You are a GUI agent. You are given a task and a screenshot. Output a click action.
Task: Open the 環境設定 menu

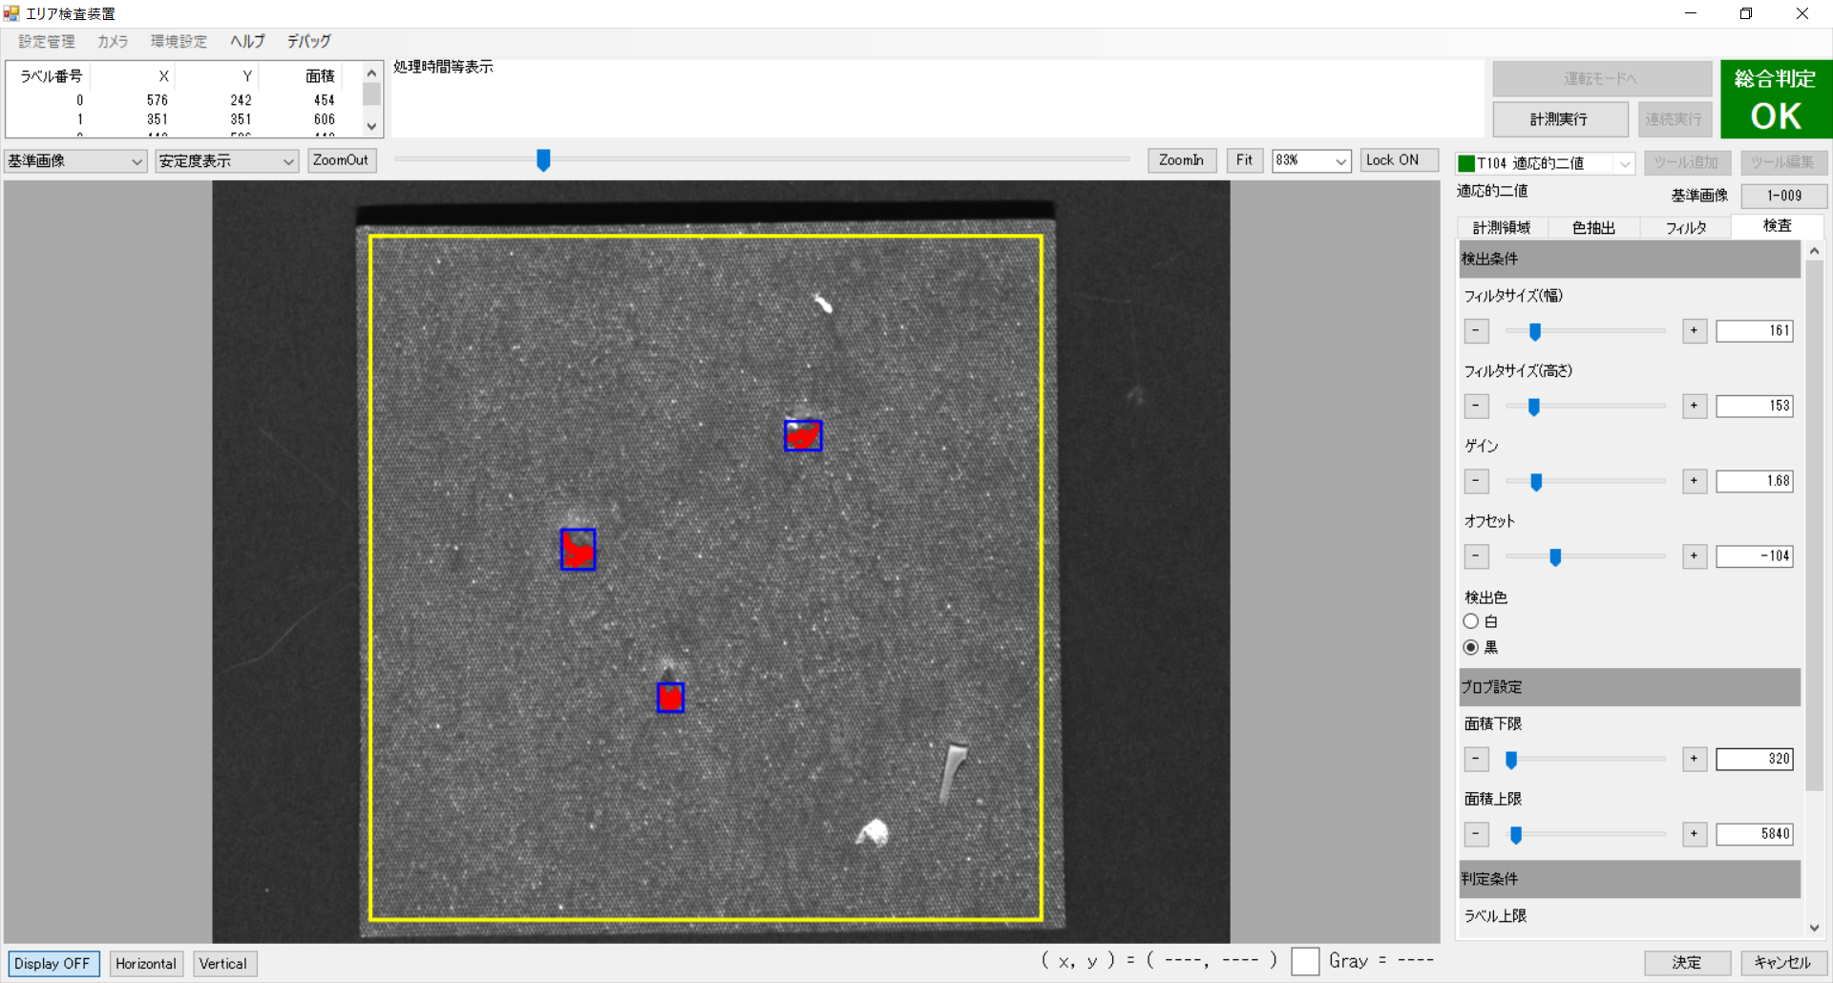(179, 41)
